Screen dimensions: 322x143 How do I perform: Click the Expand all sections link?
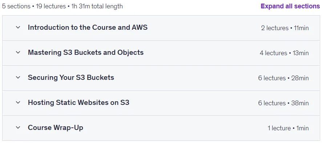pyautogui.click(x=290, y=6)
